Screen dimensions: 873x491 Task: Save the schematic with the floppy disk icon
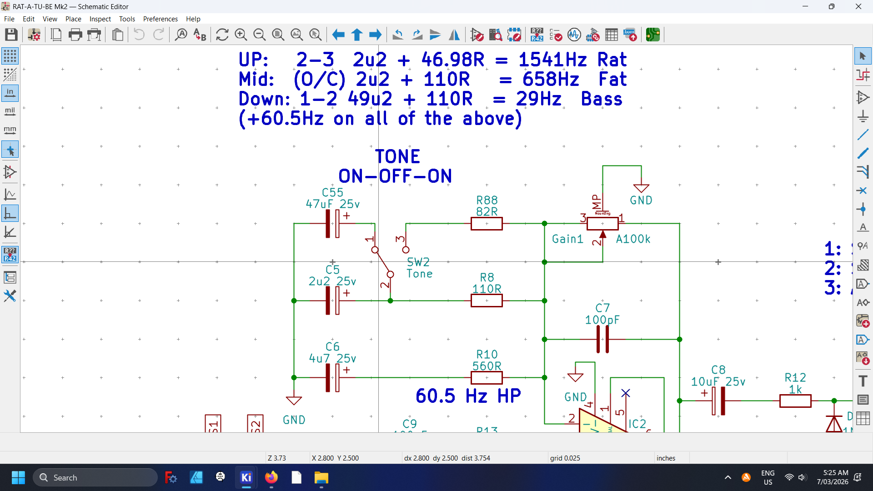click(11, 35)
